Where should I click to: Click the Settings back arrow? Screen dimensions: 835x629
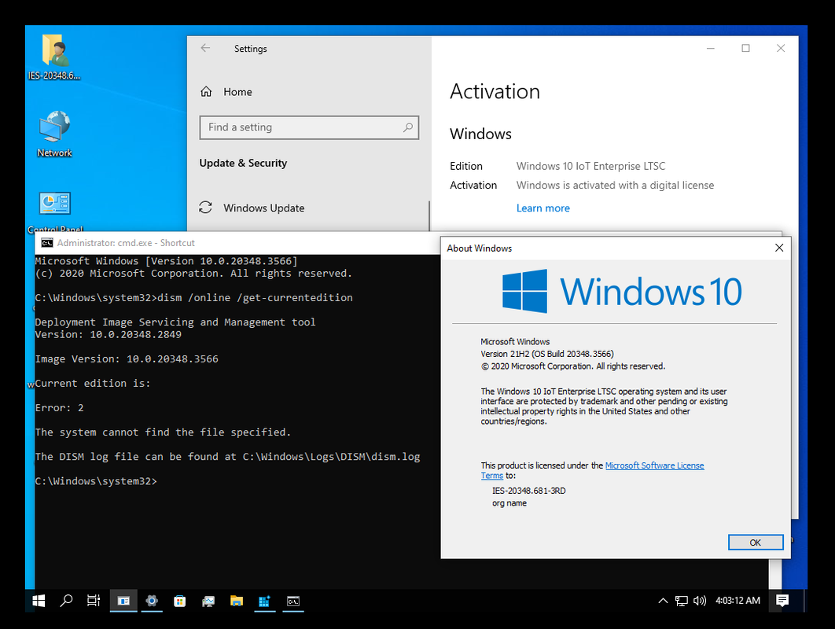(x=205, y=48)
